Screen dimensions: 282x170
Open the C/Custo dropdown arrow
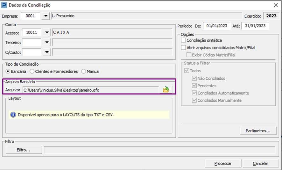point(47,52)
